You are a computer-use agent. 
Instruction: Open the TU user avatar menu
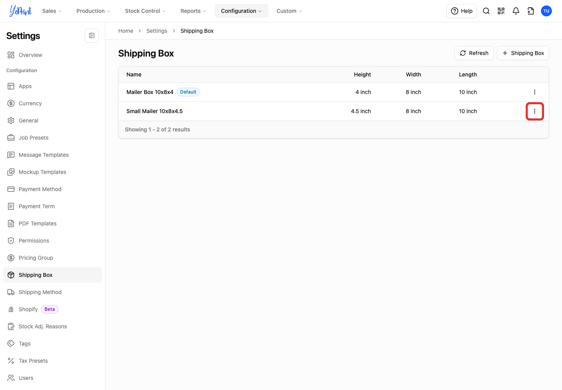coord(546,11)
